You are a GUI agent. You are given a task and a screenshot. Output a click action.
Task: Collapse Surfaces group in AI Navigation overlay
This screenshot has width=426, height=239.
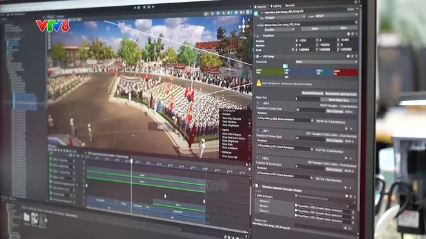[x=221, y=115]
